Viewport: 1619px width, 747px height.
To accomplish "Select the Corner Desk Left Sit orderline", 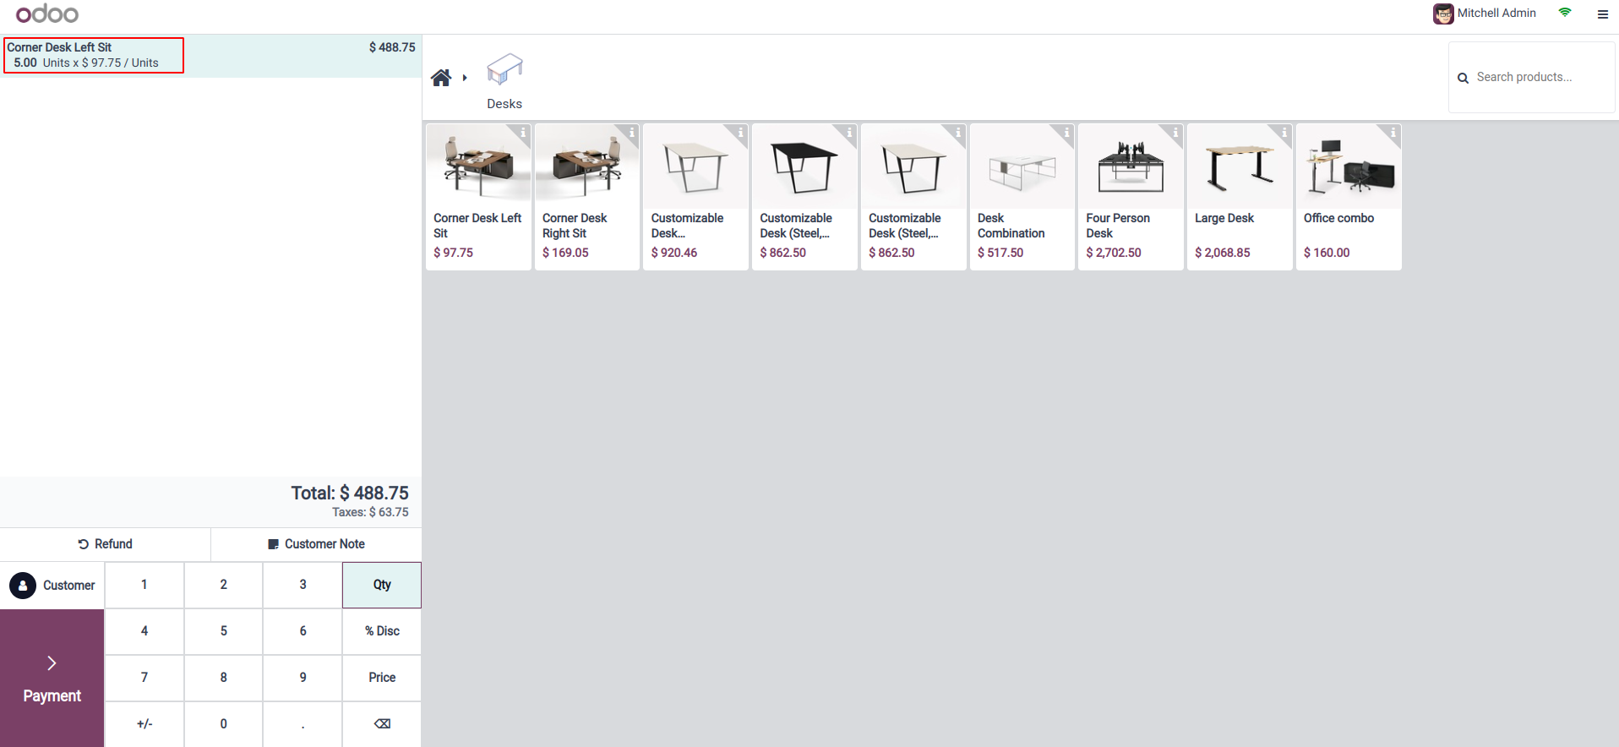I will (210, 56).
